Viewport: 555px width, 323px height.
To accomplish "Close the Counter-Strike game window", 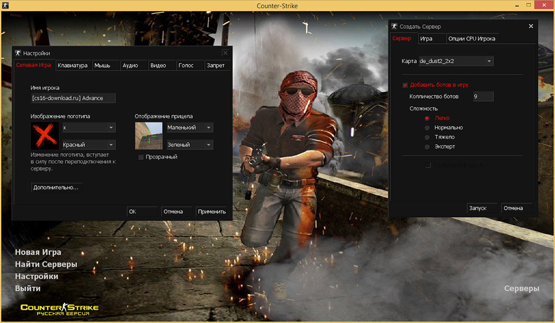I will point(544,5).
